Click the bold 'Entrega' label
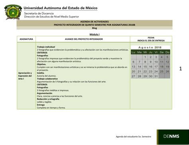The image size is (189, 145). tap(41, 105)
